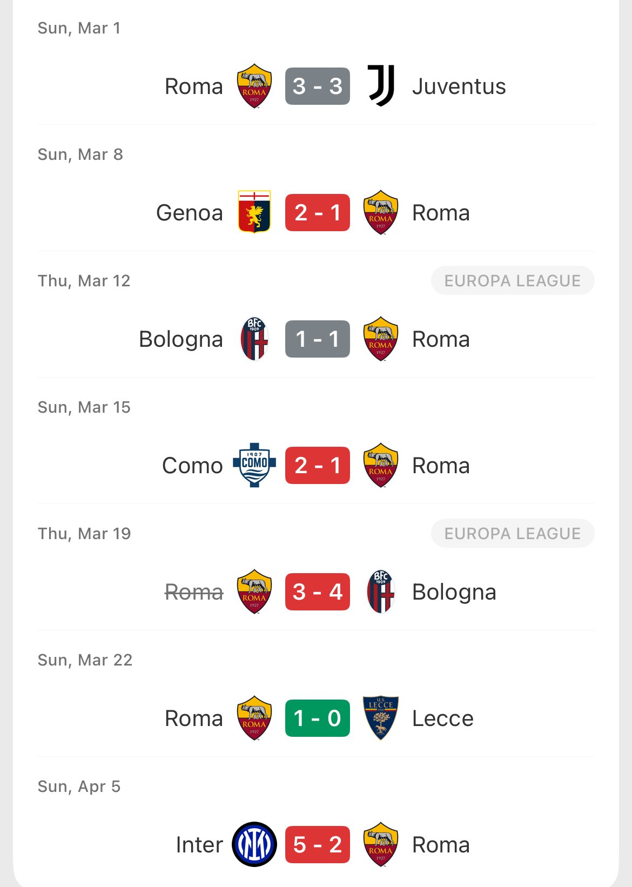
Task: Click the struck-through Roma name
Action: click(194, 592)
